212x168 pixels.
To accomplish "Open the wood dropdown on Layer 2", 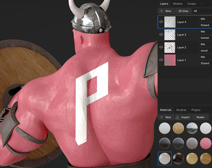I will tap(206, 51).
